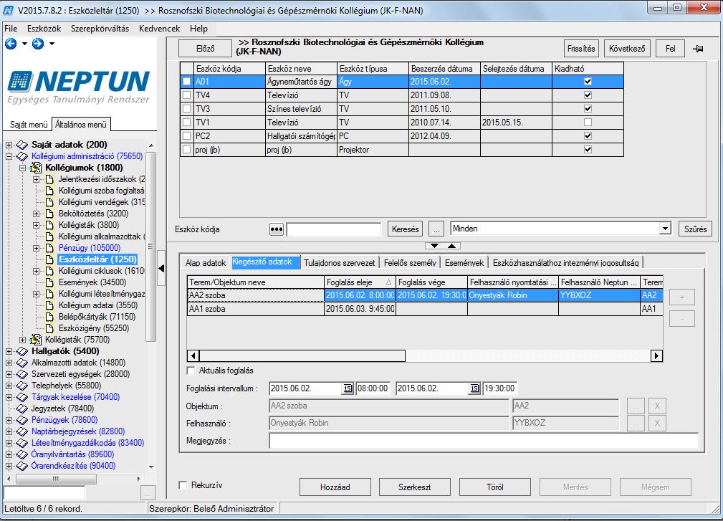
Task: Click the Szűrés button
Action: click(695, 229)
